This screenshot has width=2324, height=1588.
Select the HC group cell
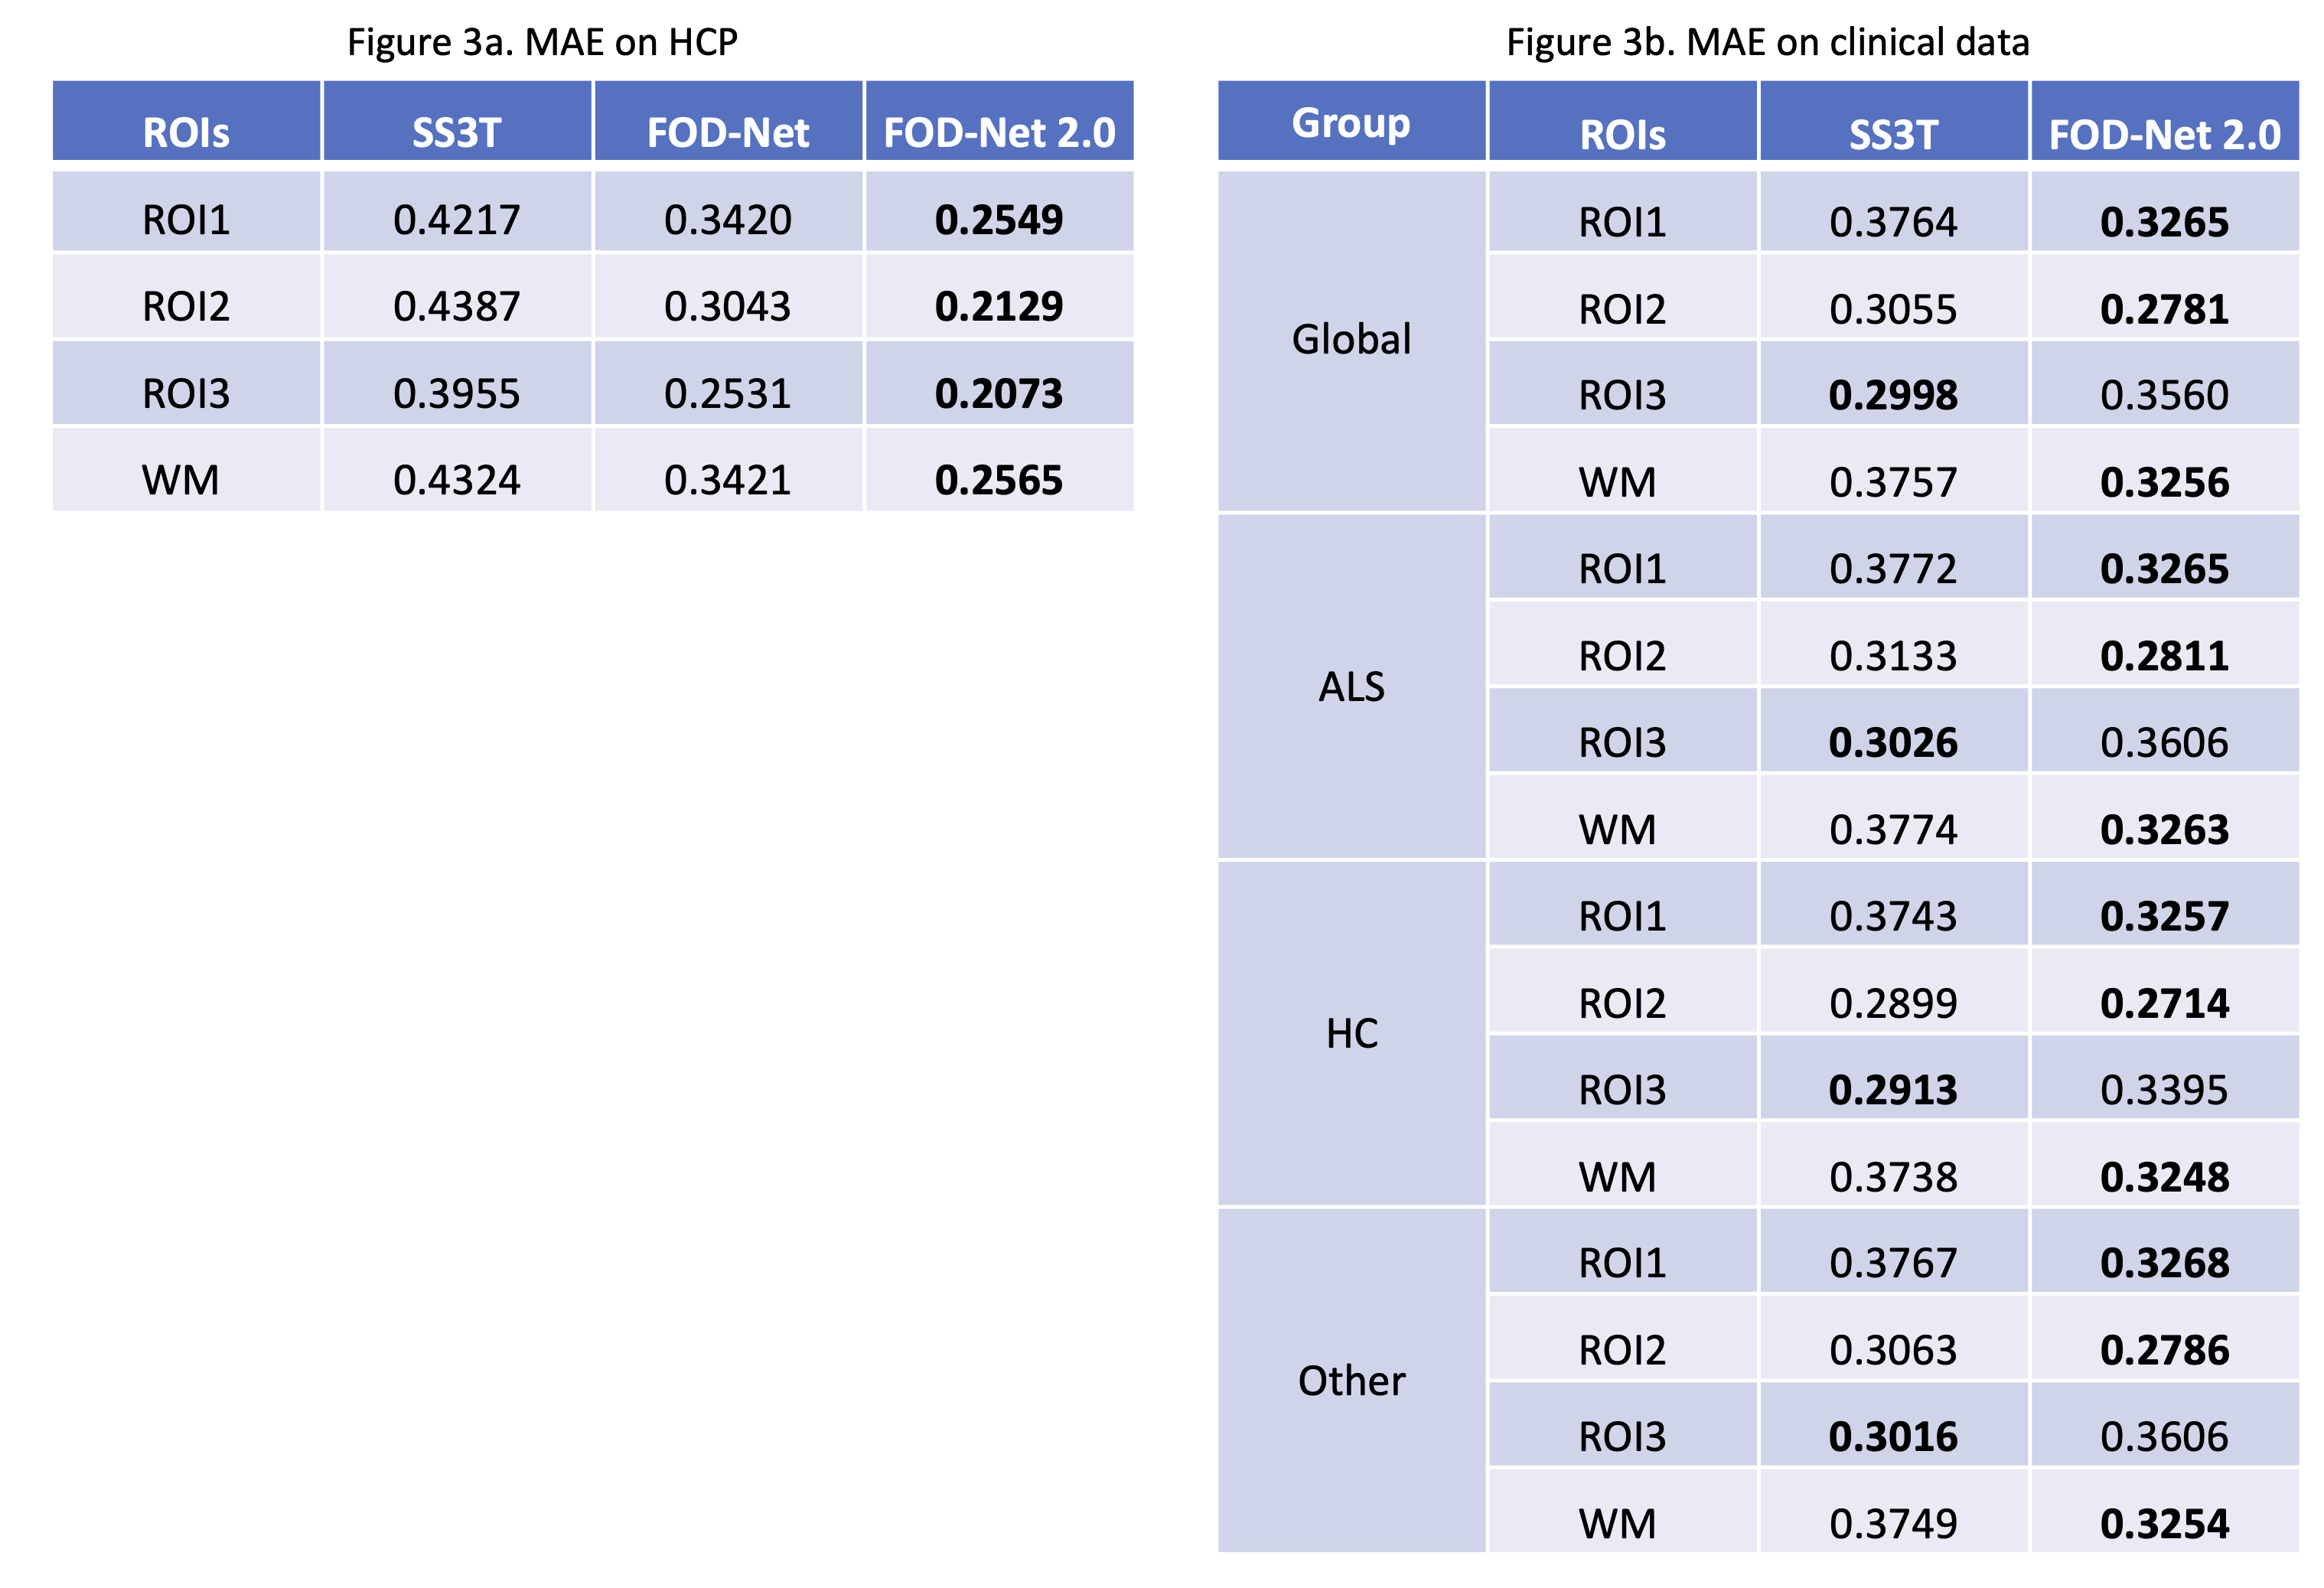coord(1351,1034)
